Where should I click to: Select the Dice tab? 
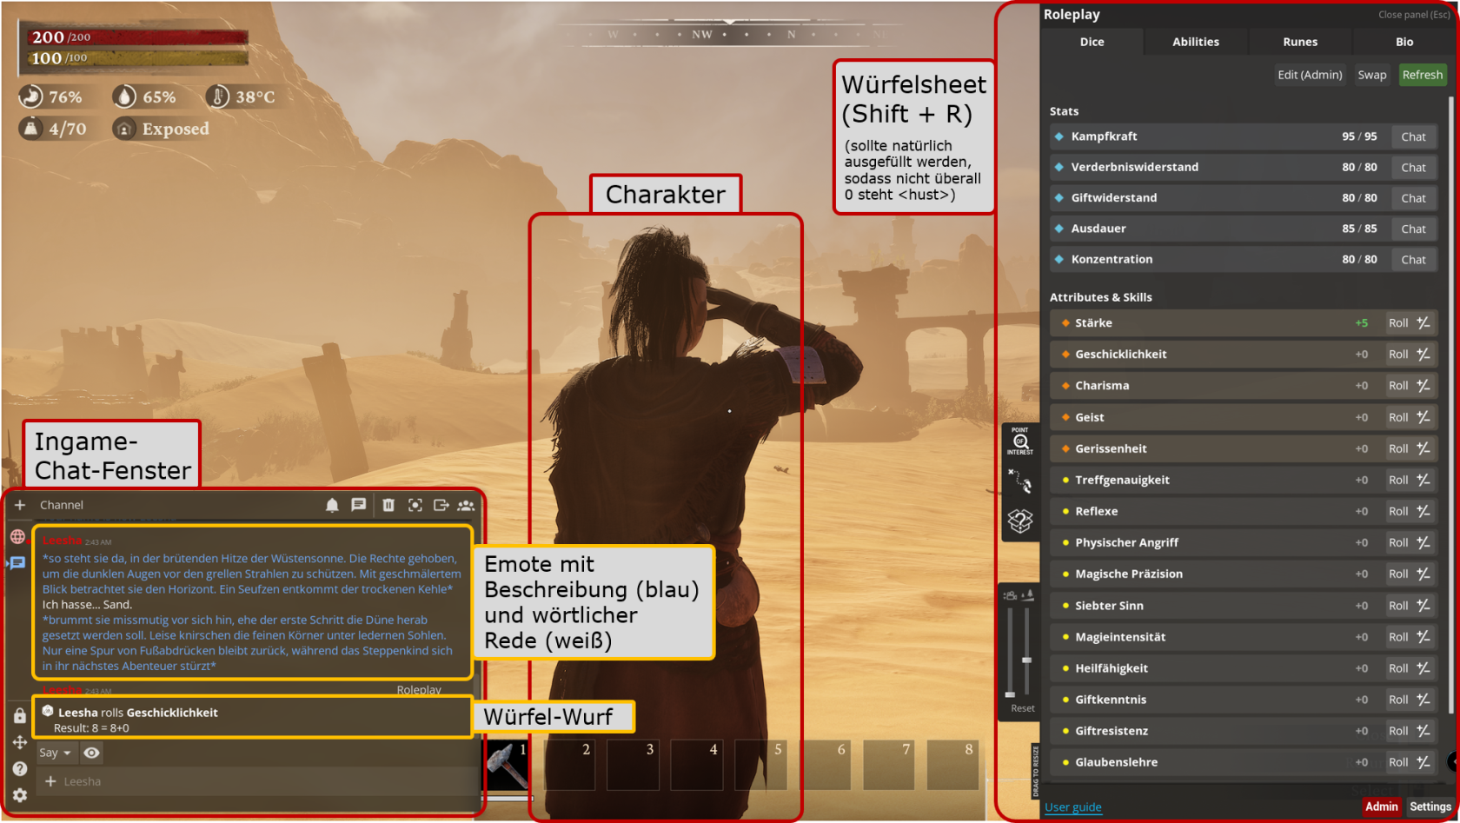(x=1092, y=42)
